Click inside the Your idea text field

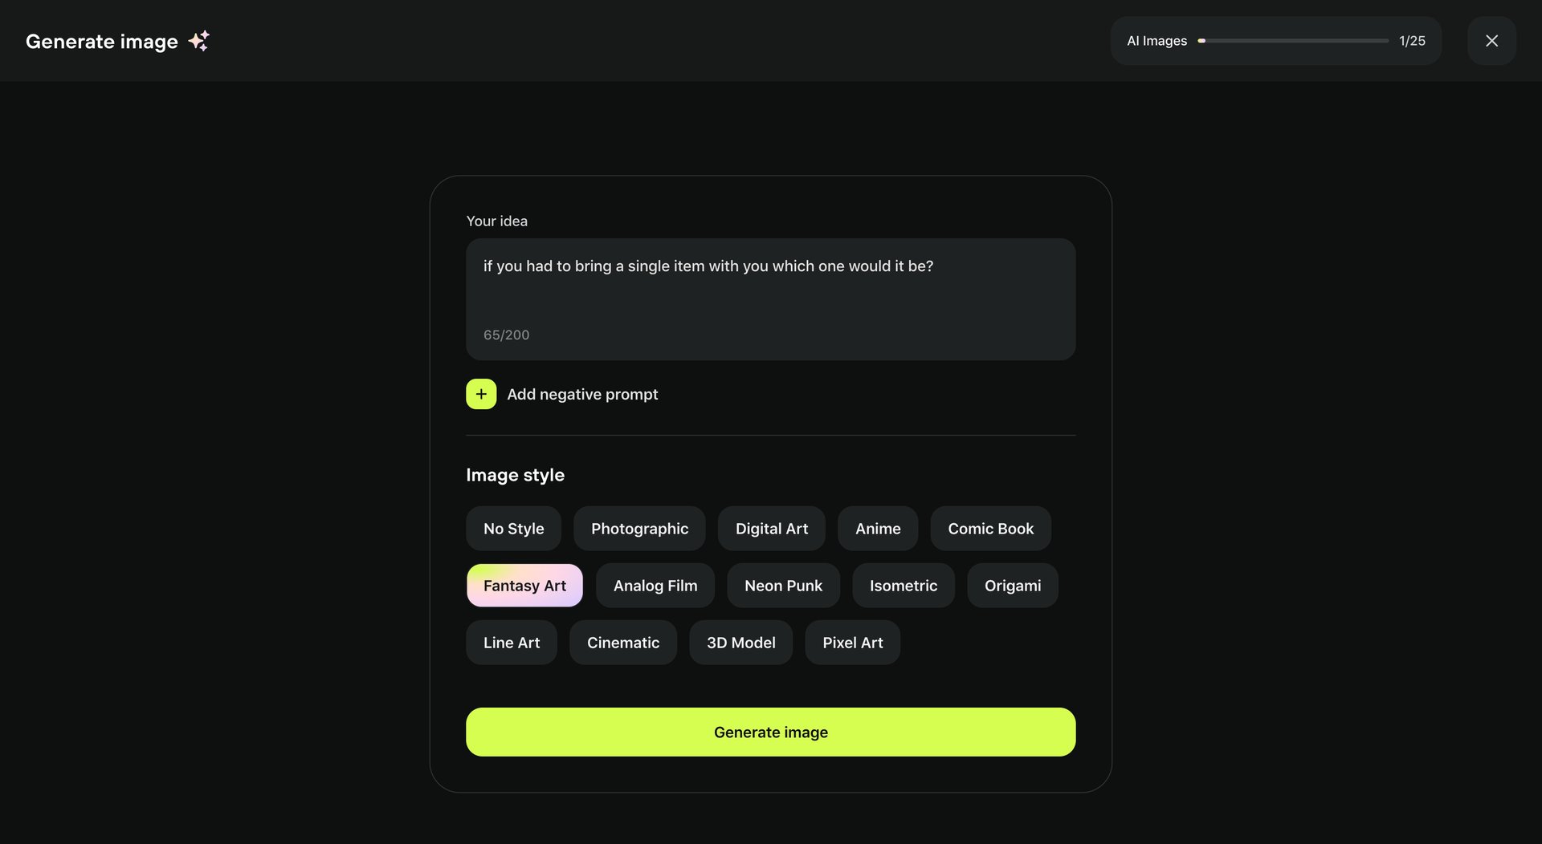770,299
